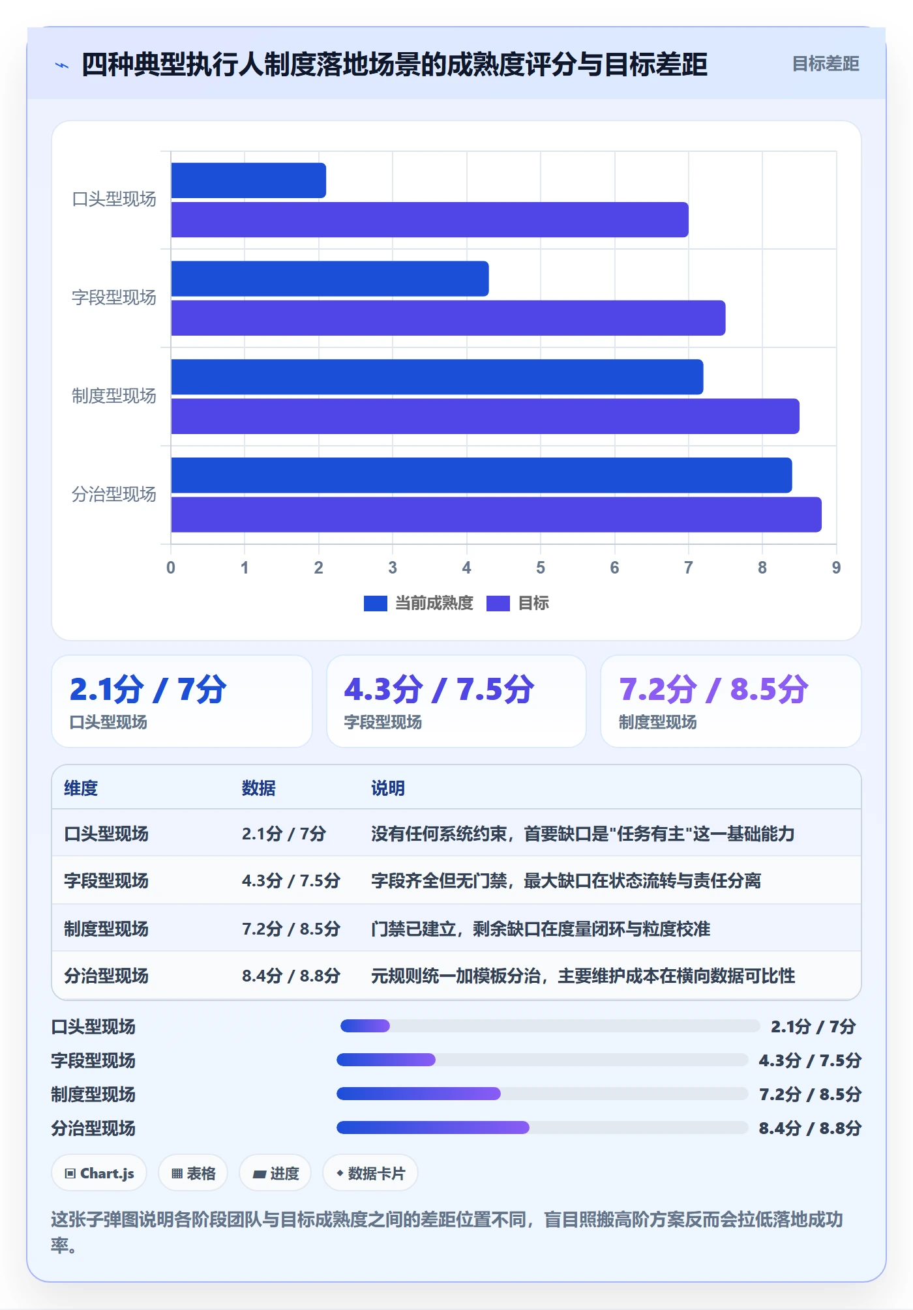This screenshot has width=913, height=1310.
Task: Click 字段型现场 target bar in chart
Action: tap(448, 318)
